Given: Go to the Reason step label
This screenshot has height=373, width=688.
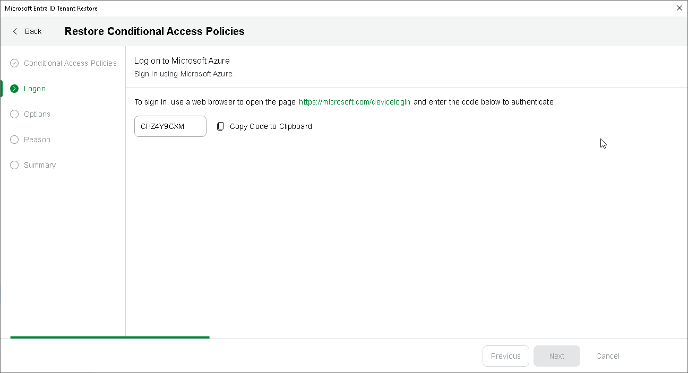Looking at the screenshot, I should 37,140.
